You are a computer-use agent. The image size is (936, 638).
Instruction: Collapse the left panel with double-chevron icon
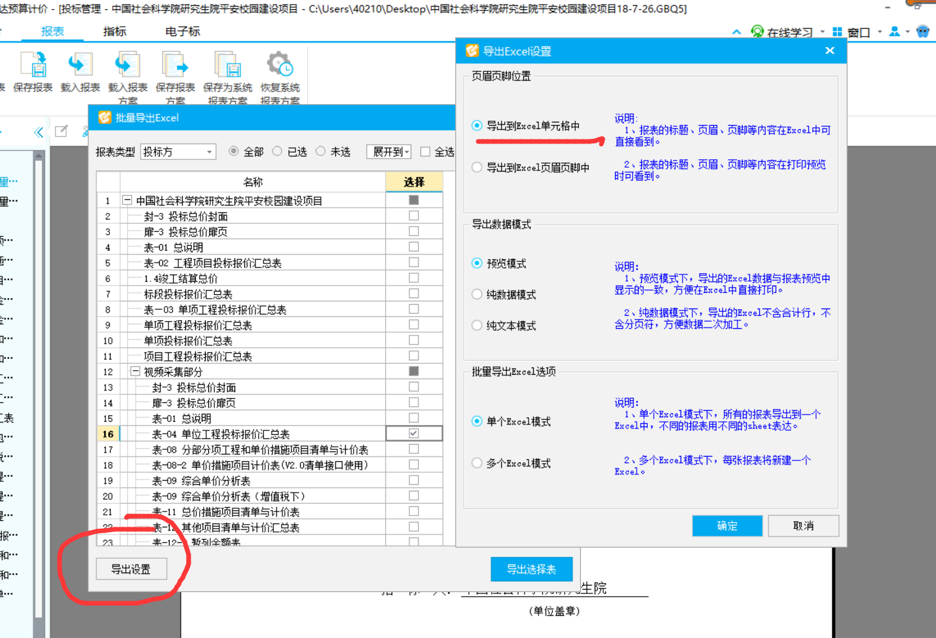click(39, 132)
